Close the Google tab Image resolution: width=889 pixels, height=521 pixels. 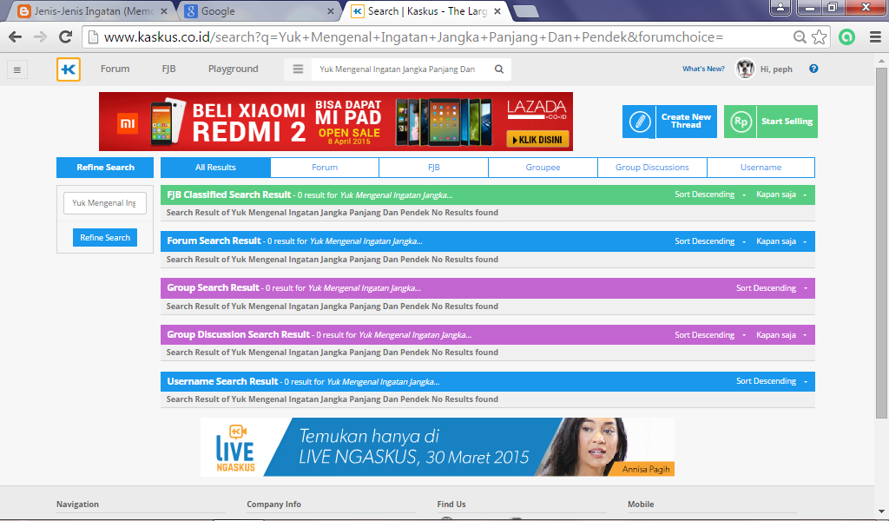click(331, 11)
